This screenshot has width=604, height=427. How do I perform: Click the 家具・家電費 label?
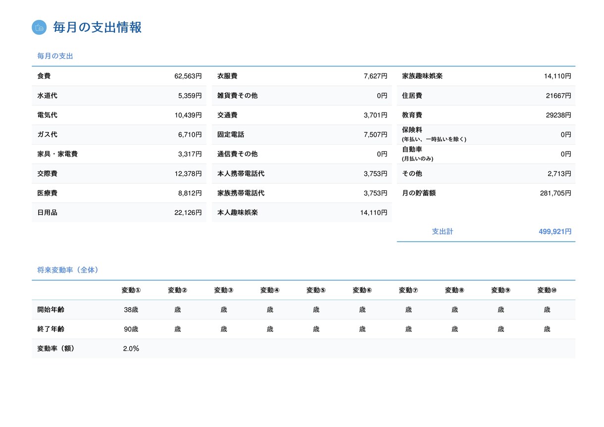57,154
